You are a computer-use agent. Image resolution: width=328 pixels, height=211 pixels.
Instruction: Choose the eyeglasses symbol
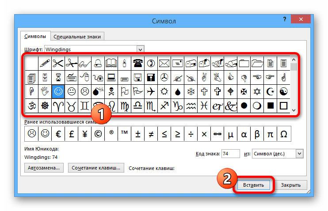[84, 63]
